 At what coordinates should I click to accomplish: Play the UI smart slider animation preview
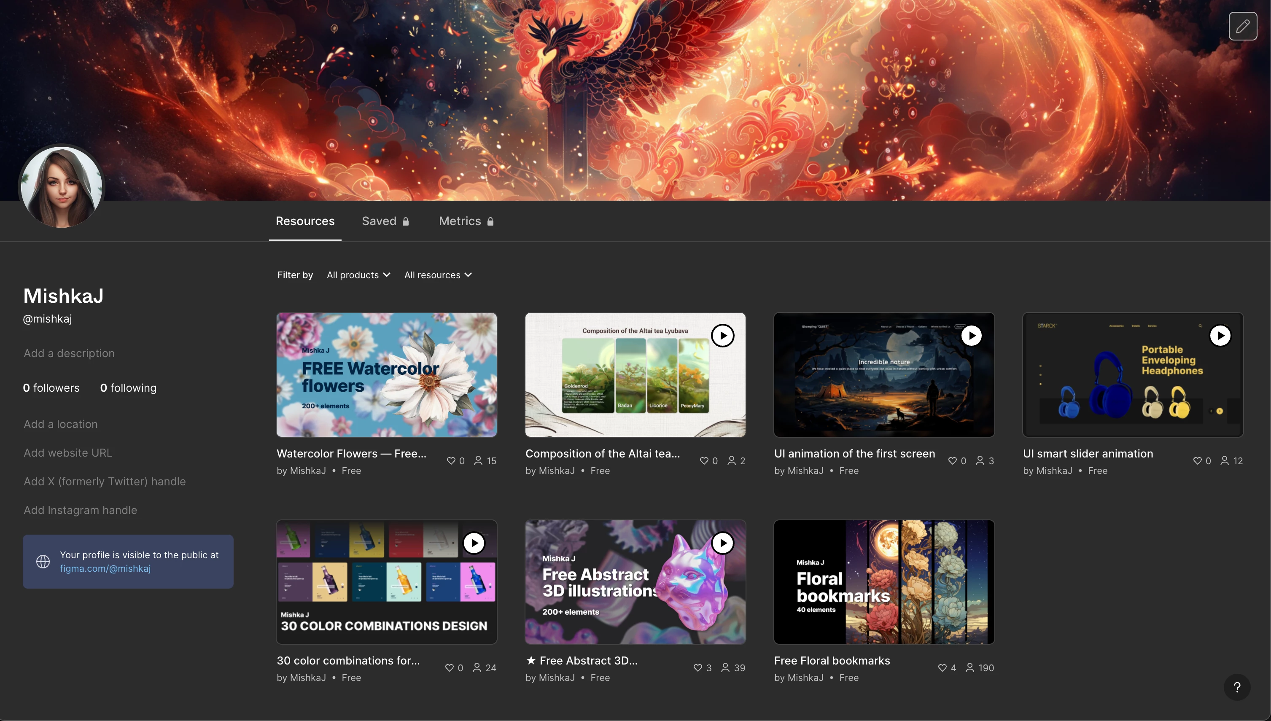click(x=1220, y=336)
